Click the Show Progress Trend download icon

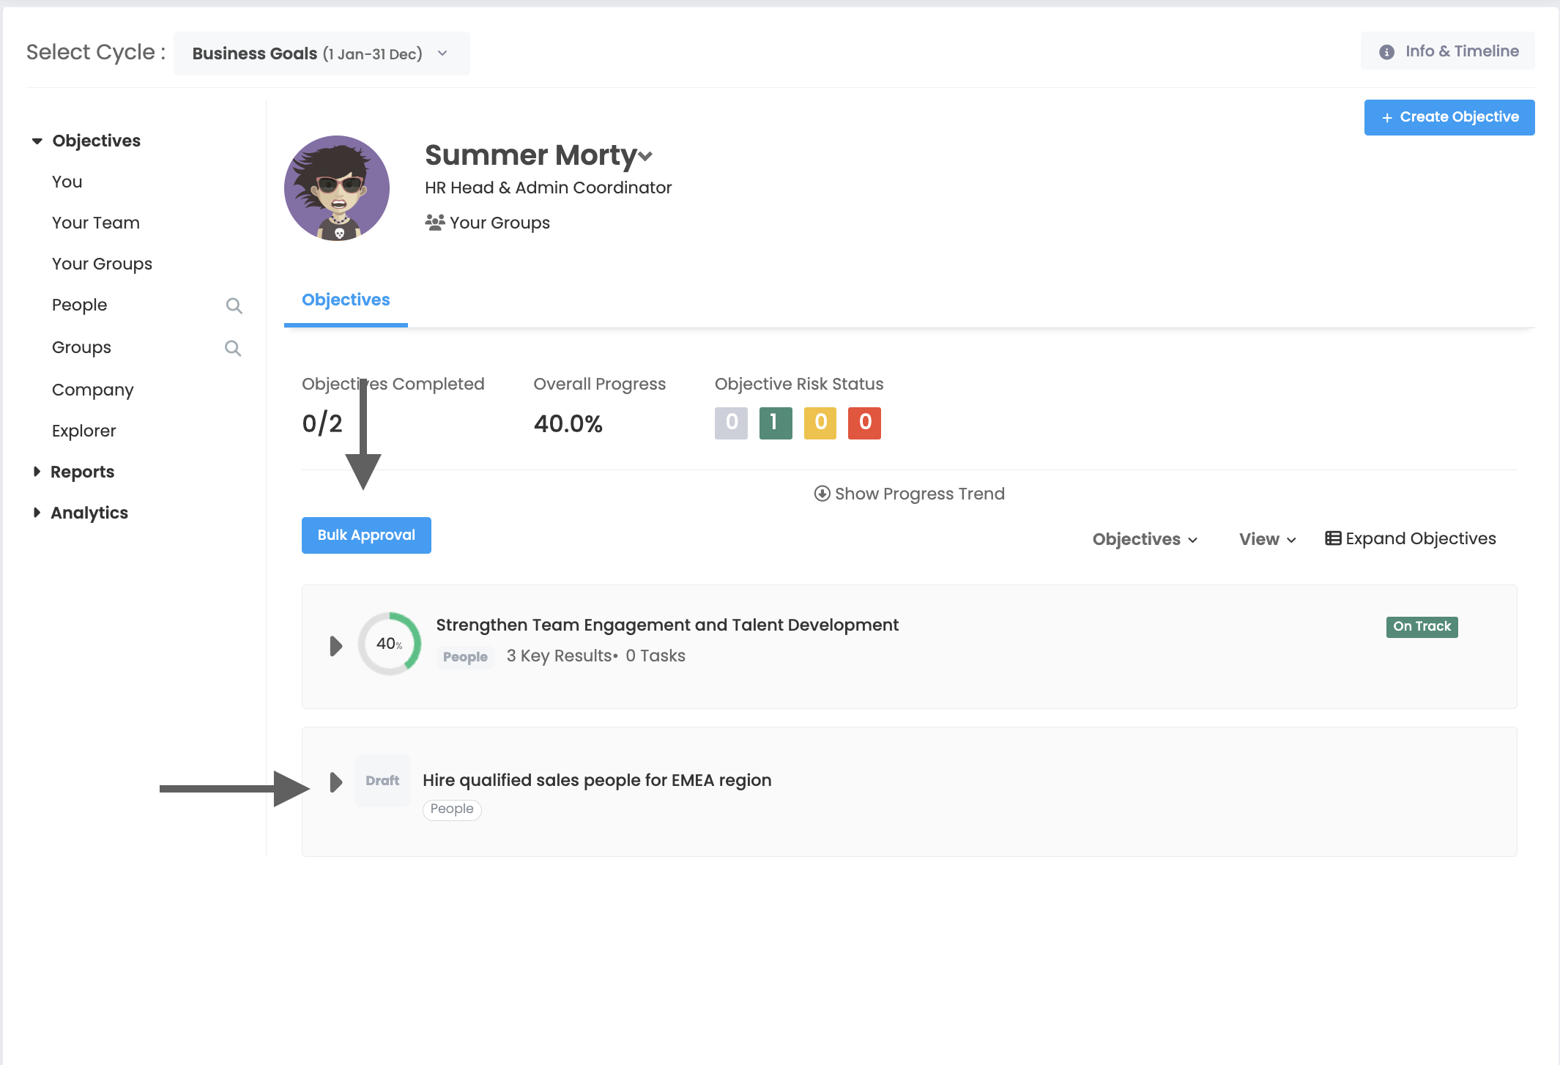coord(822,494)
